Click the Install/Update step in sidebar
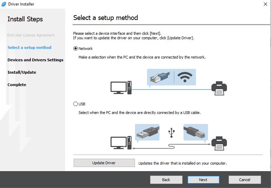 tap(22, 72)
